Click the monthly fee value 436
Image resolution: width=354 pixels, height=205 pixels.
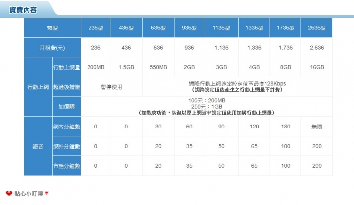pyautogui.click(x=126, y=48)
